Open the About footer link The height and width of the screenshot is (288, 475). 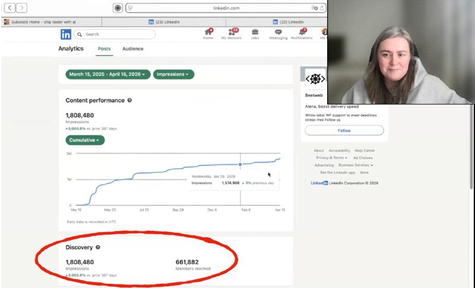pos(319,150)
